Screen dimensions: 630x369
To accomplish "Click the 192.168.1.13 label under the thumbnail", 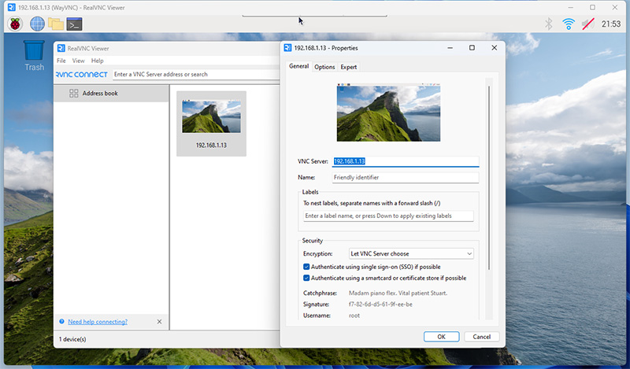I will tap(211, 146).
